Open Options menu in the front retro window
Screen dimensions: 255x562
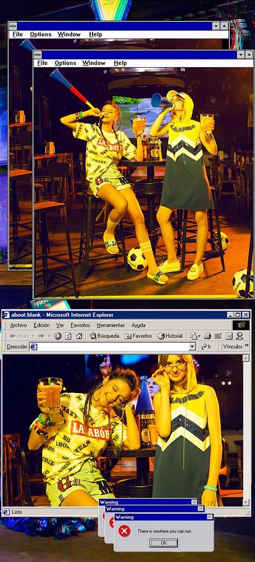66,63
